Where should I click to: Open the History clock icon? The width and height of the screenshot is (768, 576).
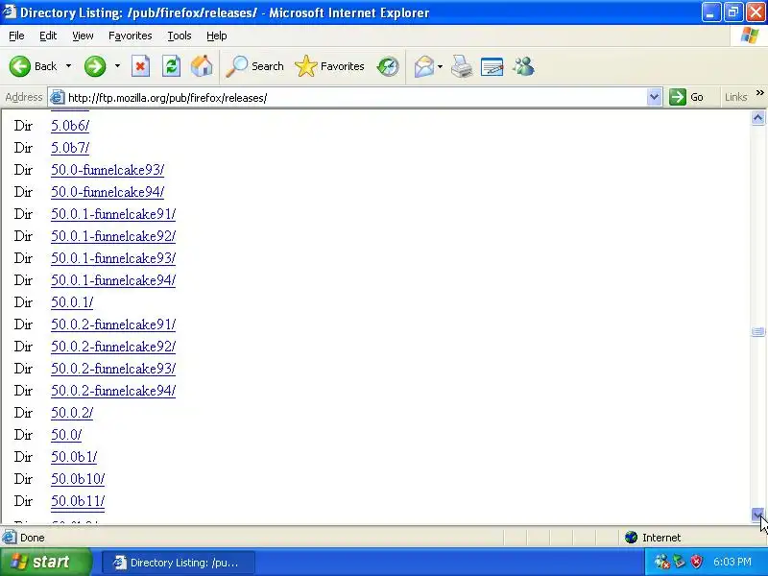388,66
